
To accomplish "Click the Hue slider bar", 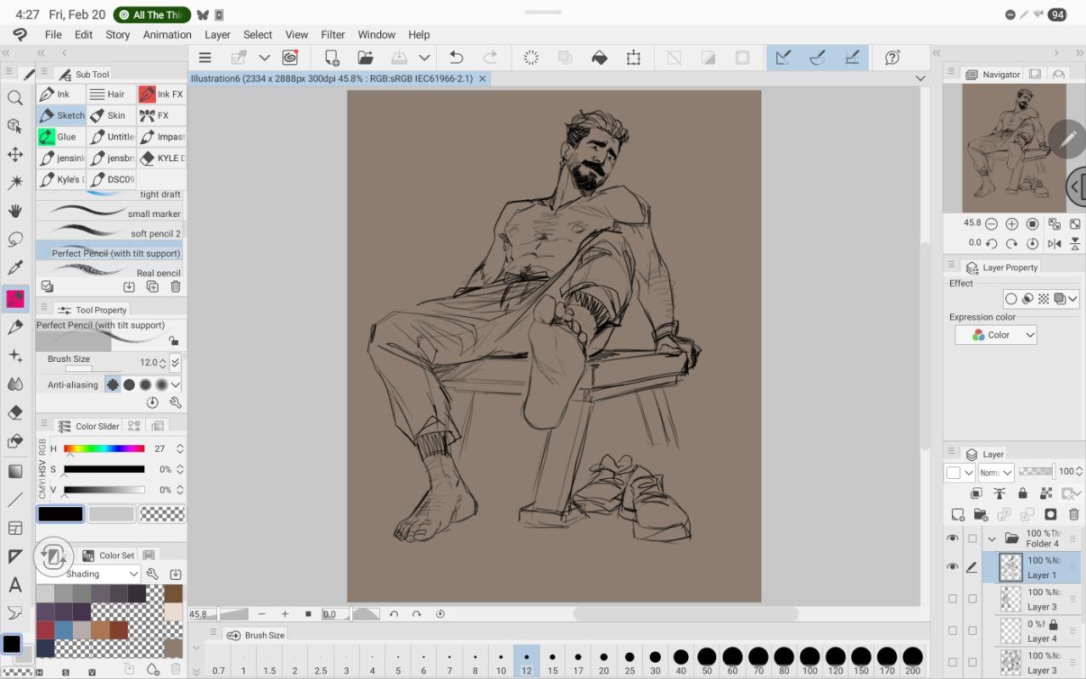I will (x=104, y=448).
